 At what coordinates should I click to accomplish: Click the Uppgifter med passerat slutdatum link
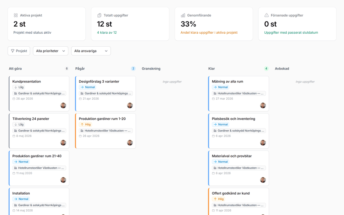(291, 32)
